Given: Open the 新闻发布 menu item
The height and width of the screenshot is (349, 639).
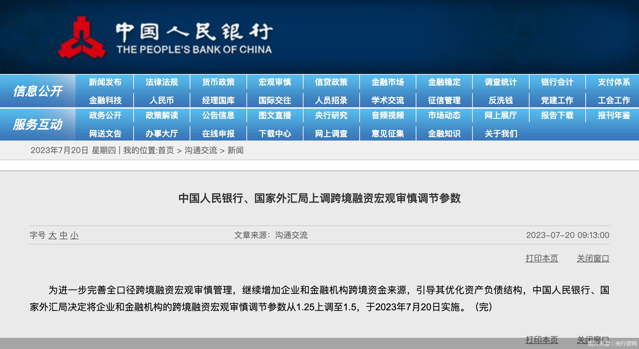Looking at the screenshot, I should pos(105,82).
